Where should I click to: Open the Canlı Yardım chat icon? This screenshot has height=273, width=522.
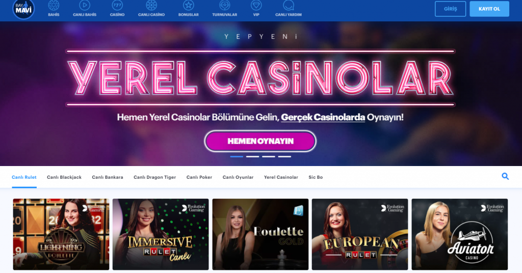(x=289, y=5)
